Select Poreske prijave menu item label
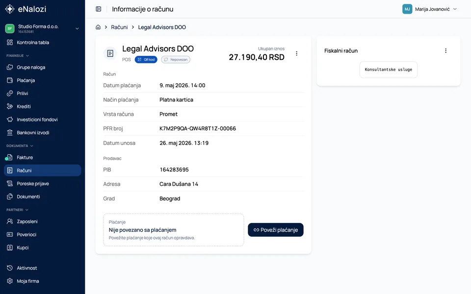Viewport: 471px width, 294px height. (33, 184)
